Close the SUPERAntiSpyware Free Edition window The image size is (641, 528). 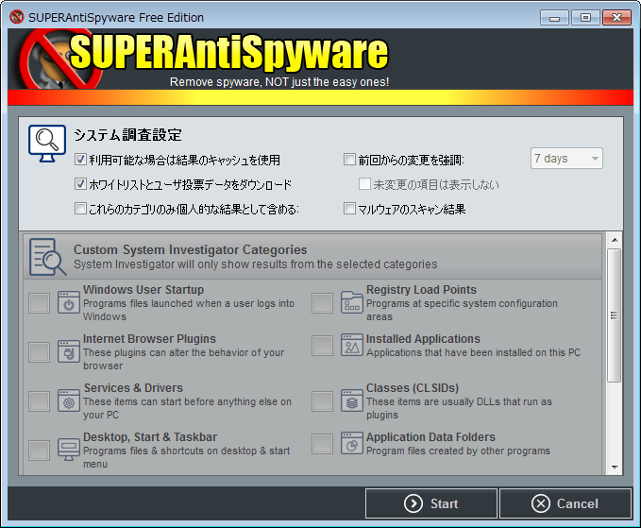click(616, 18)
